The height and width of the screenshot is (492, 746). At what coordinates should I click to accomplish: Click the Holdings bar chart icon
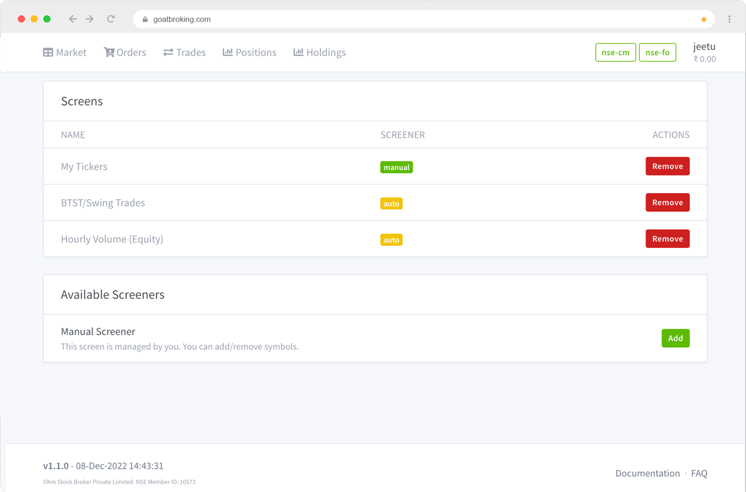pos(298,52)
